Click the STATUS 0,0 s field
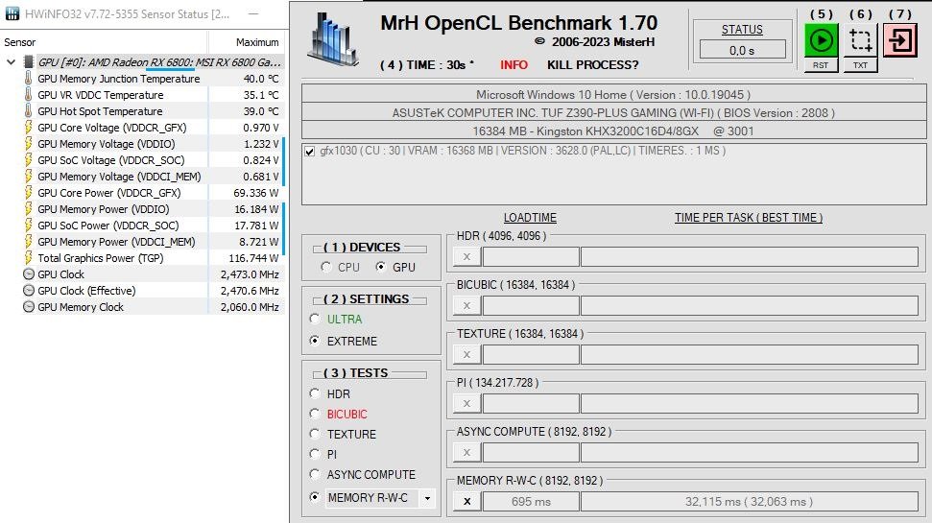The image size is (932, 523). 742,51
